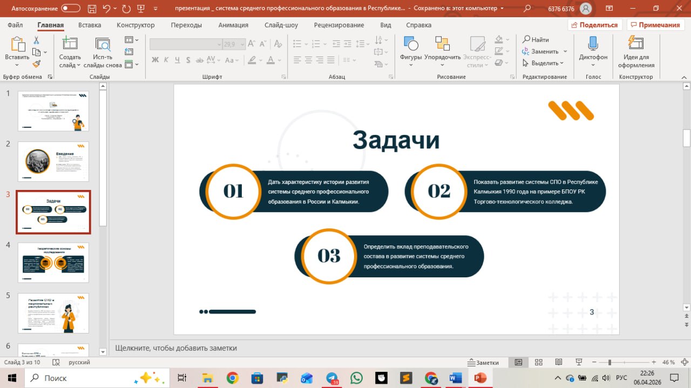Open the font name combo box
691x388 pixels.
click(186, 44)
